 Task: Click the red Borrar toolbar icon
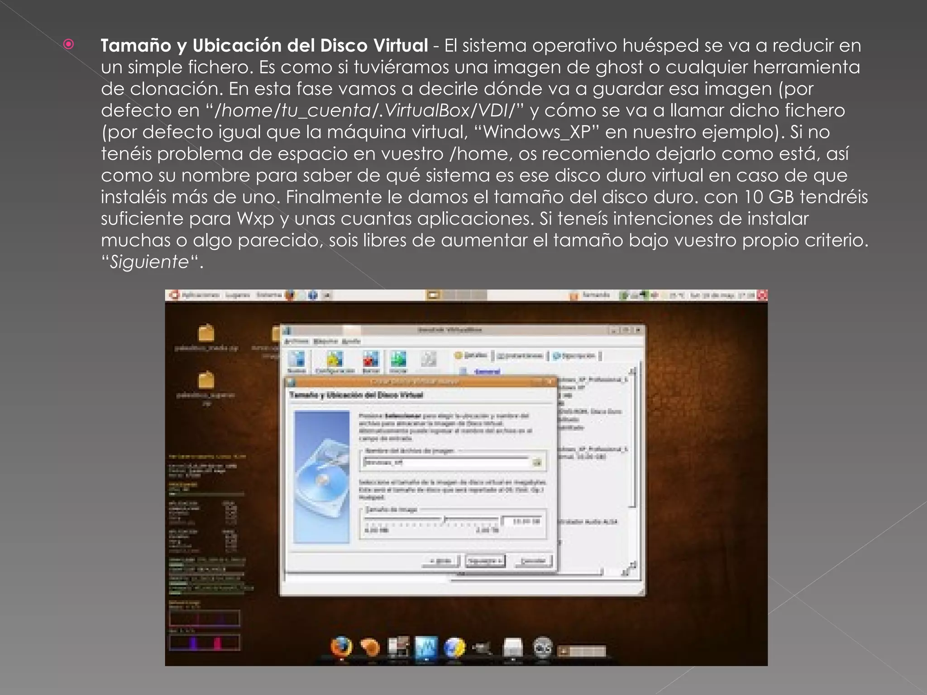click(371, 359)
